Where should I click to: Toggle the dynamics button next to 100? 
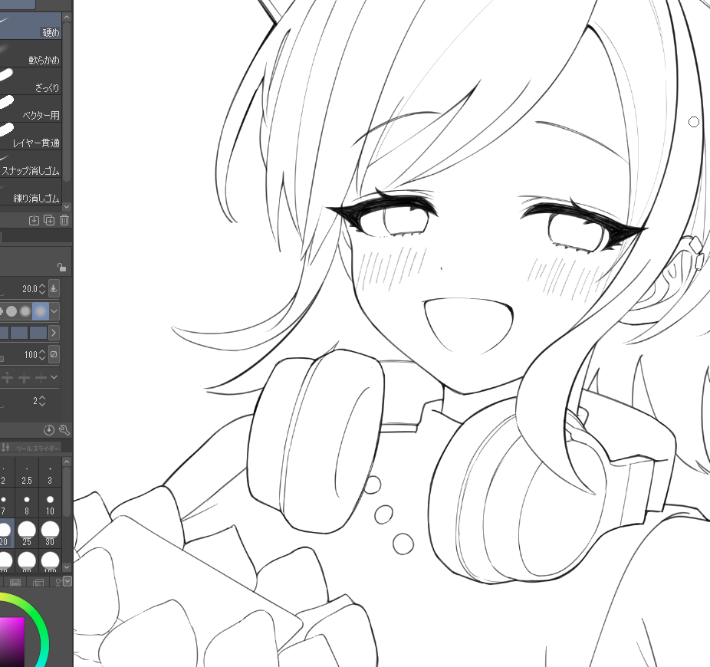click(x=54, y=355)
